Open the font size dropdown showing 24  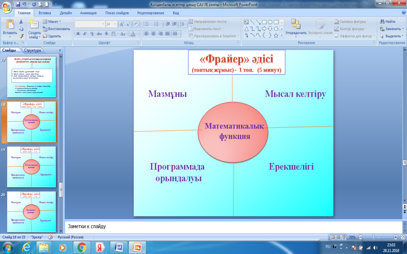111,24
